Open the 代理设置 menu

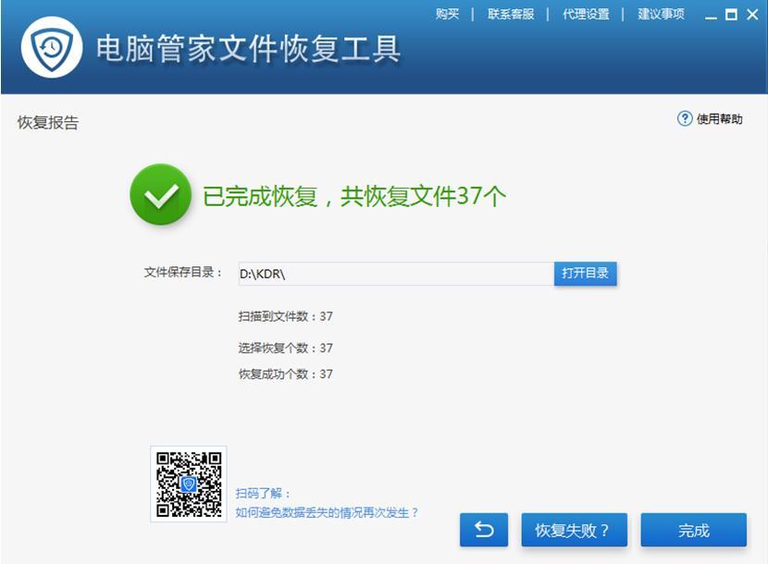pyautogui.click(x=585, y=14)
